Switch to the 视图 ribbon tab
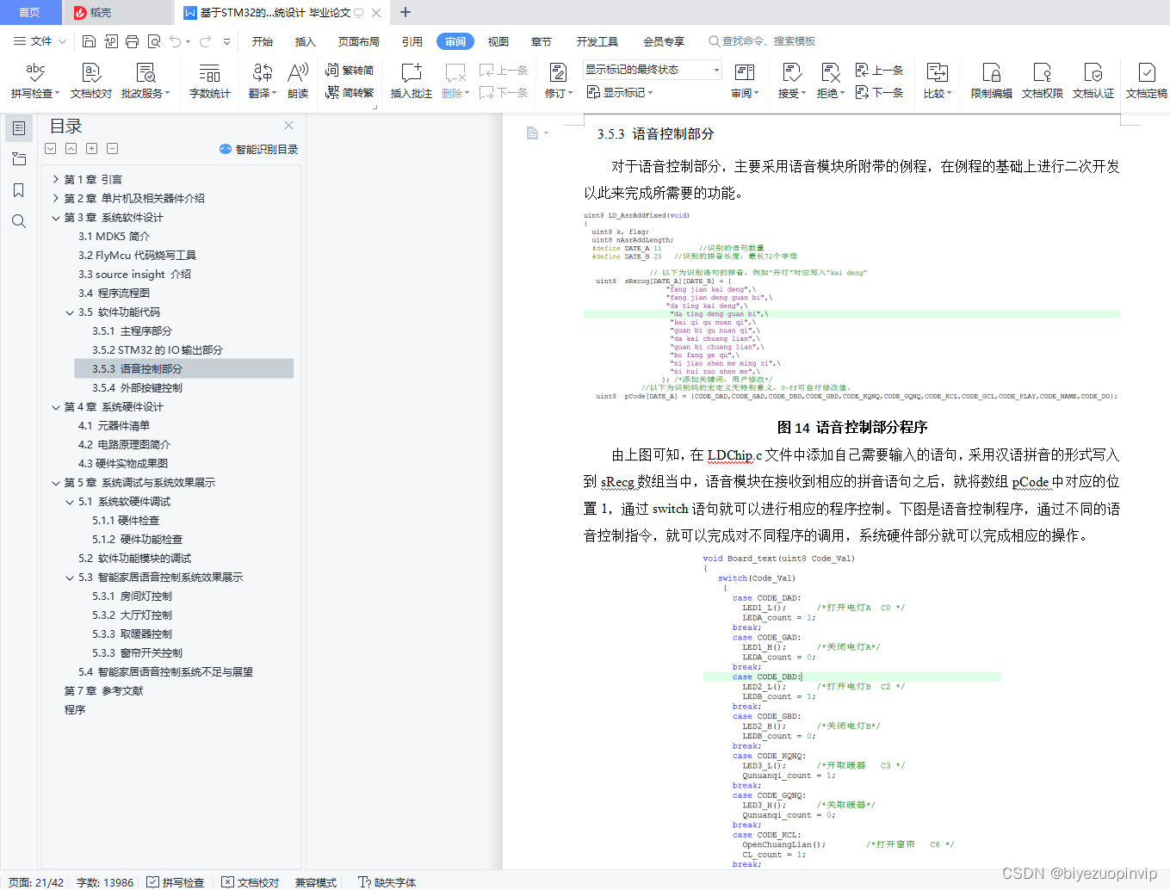This screenshot has width=1170, height=890. pos(498,41)
